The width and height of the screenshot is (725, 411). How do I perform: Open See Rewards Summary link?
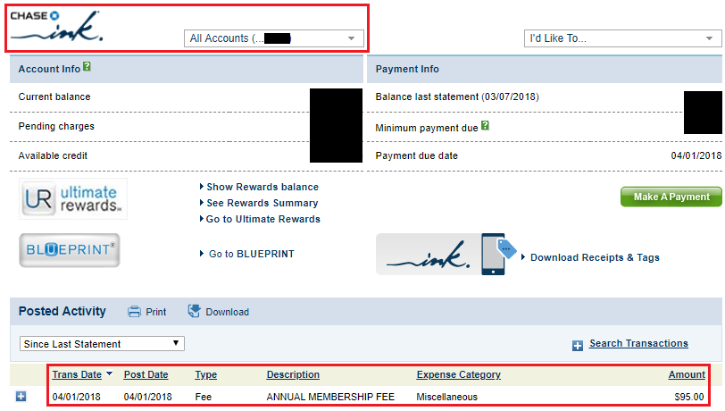click(262, 203)
